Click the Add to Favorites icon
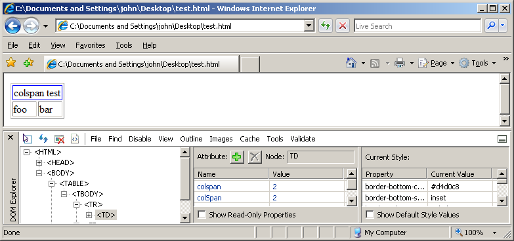Viewport: 514px width, 241px height. [28, 63]
